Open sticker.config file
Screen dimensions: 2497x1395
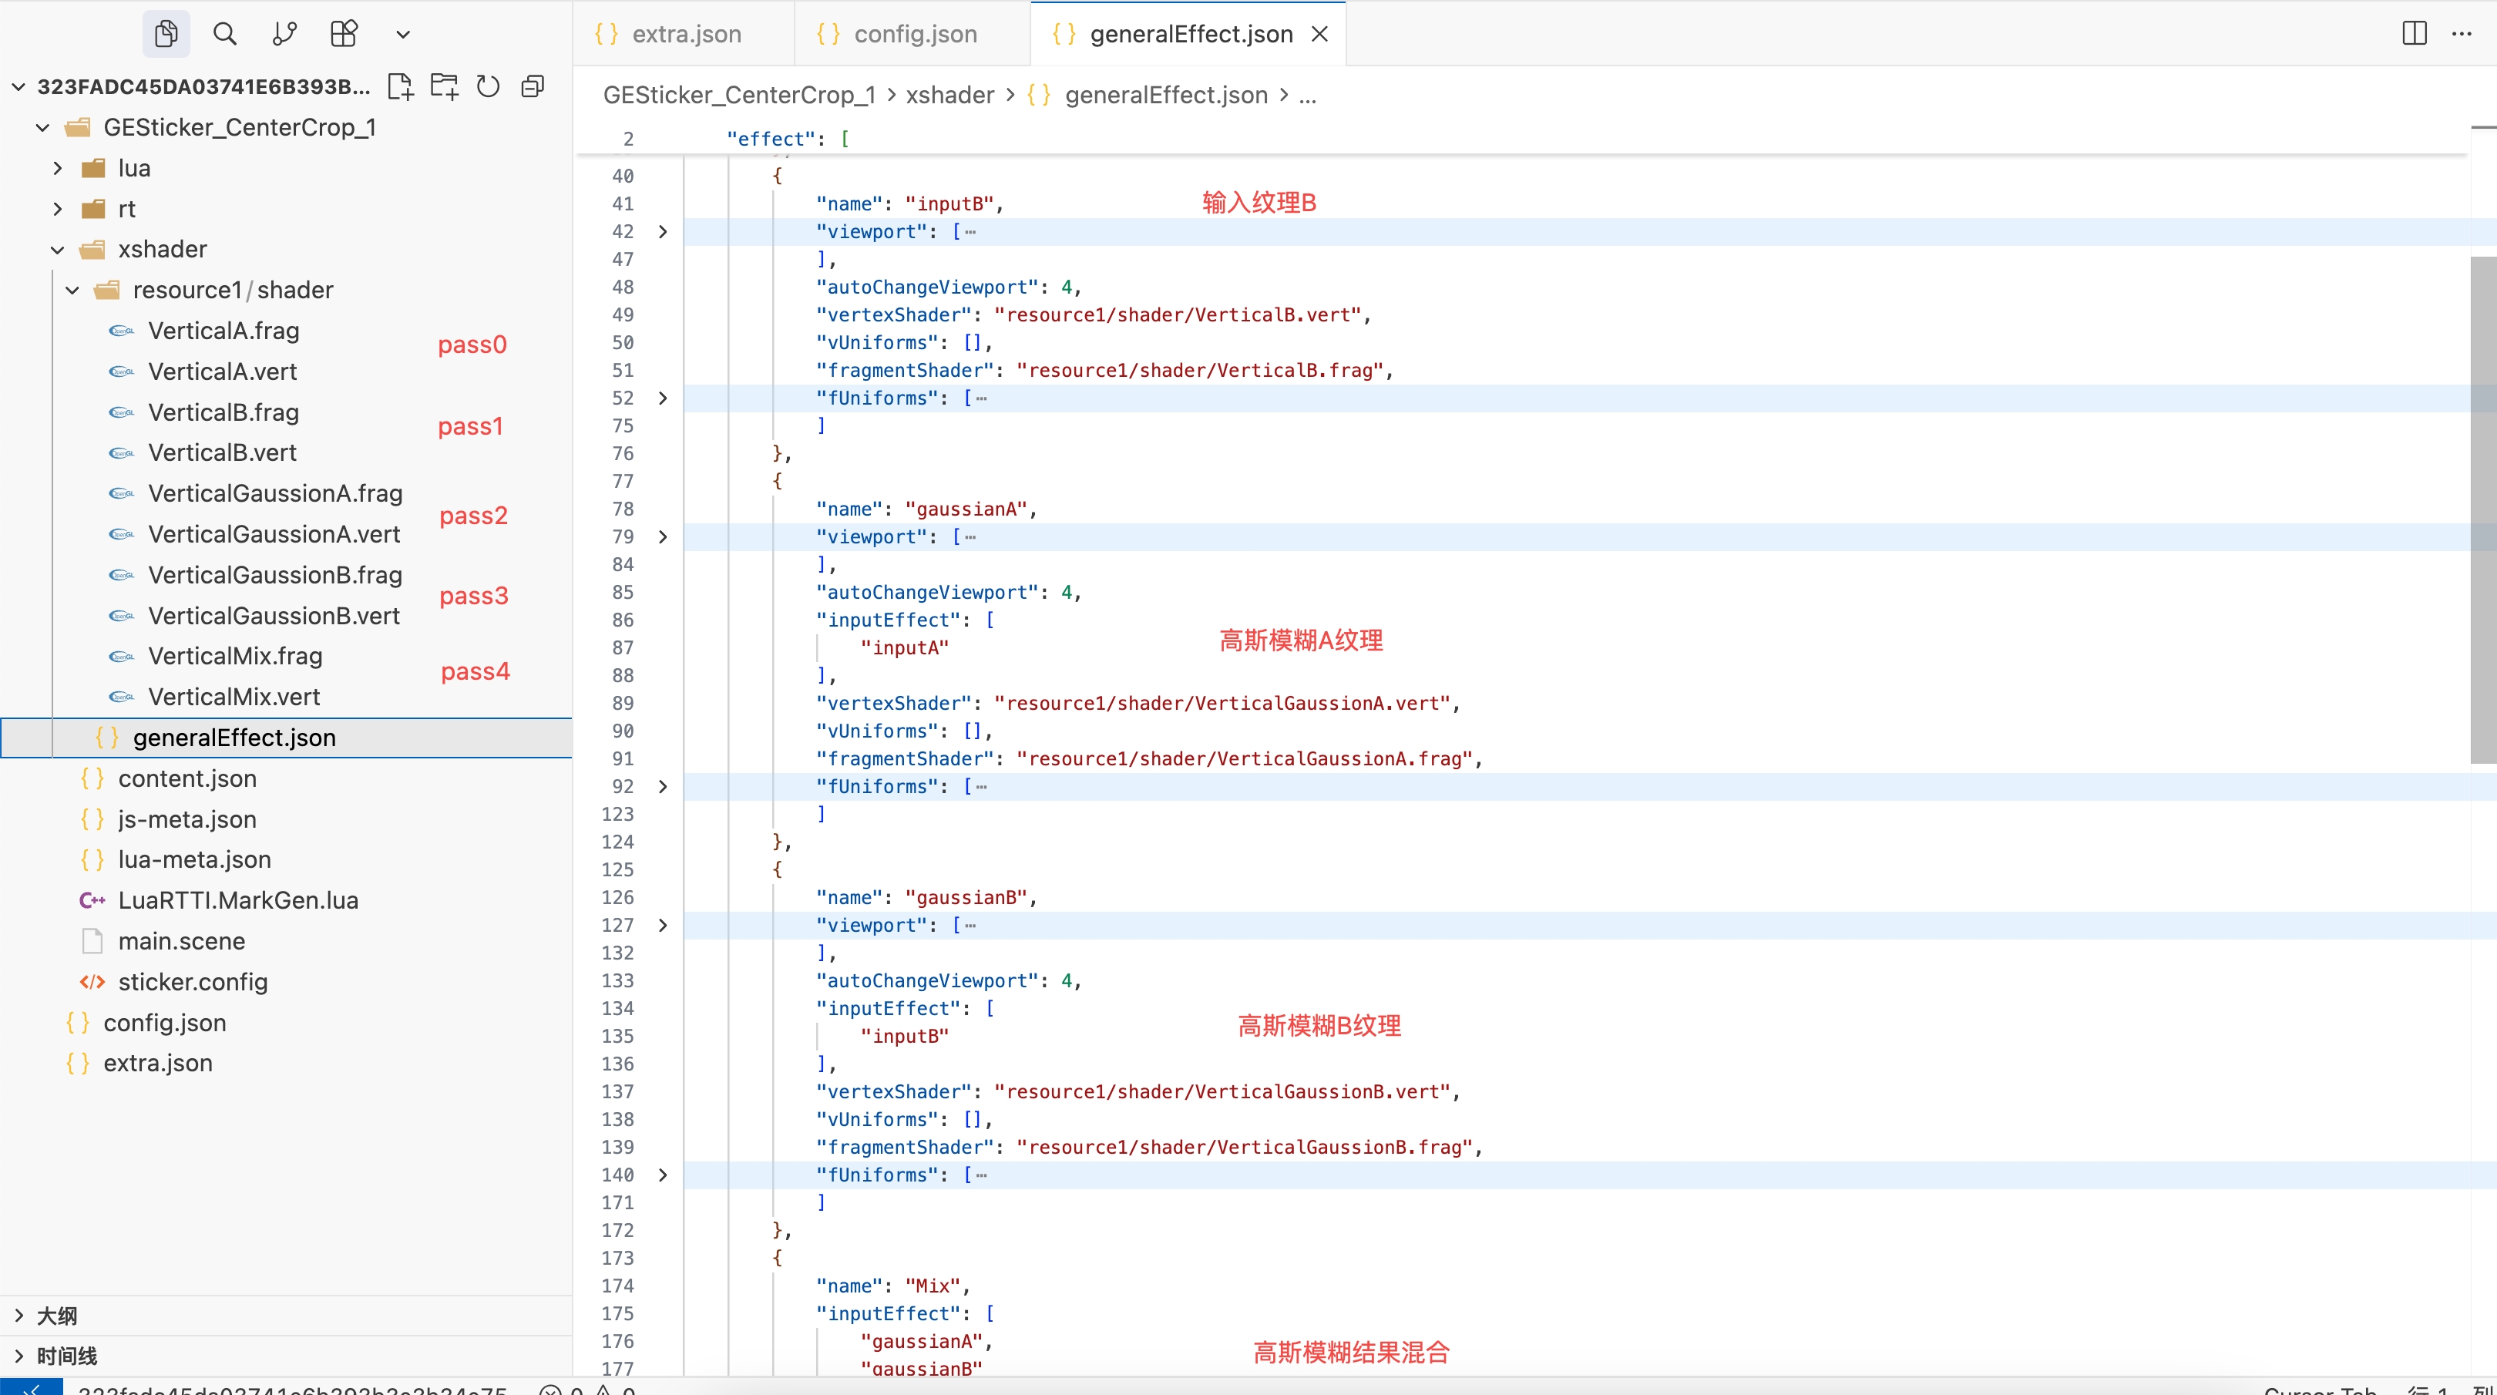click(x=193, y=982)
